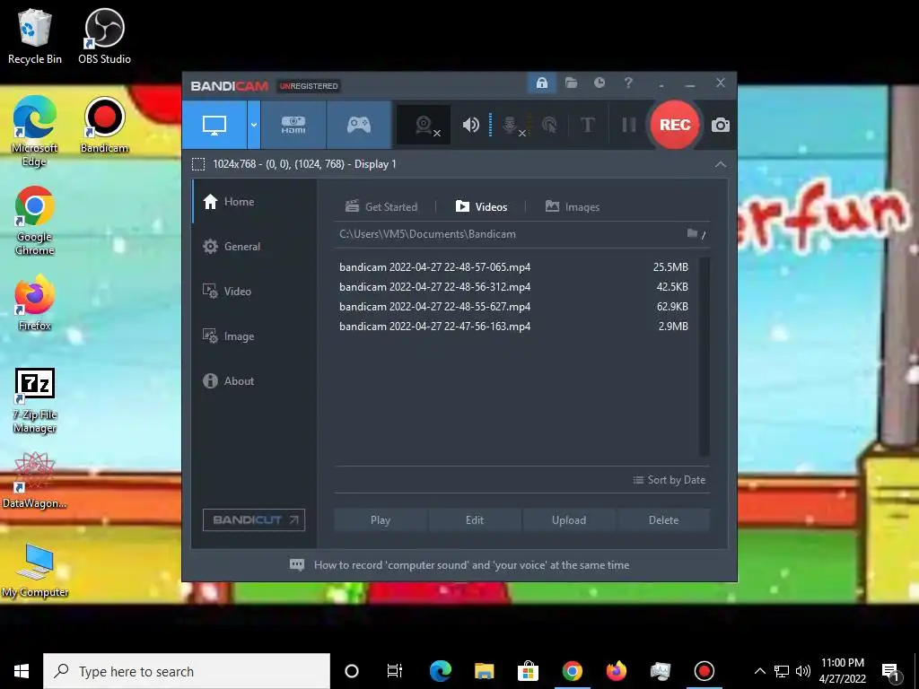Click the output path C:\Users\VM5\Documents\Bandicam

coord(427,234)
